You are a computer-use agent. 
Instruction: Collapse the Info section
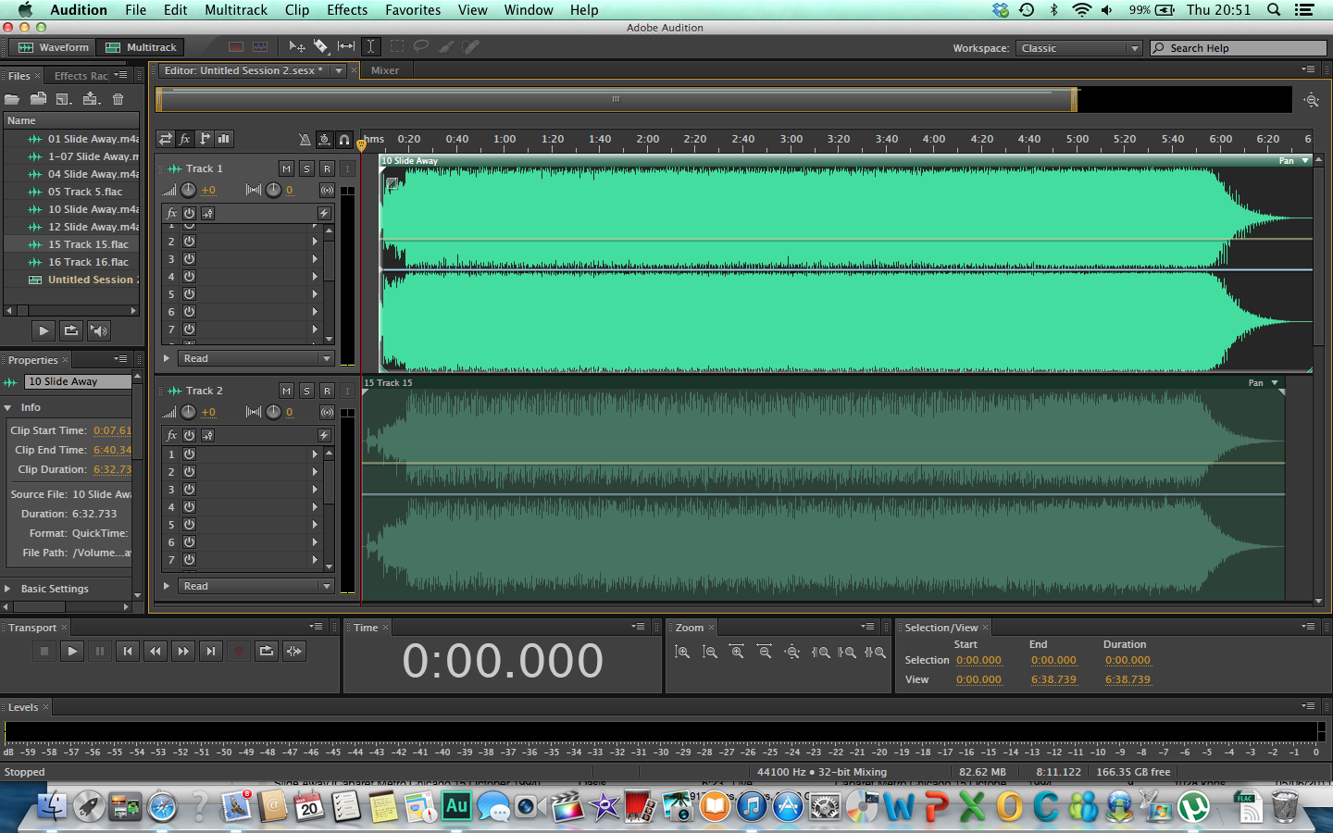(8, 407)
